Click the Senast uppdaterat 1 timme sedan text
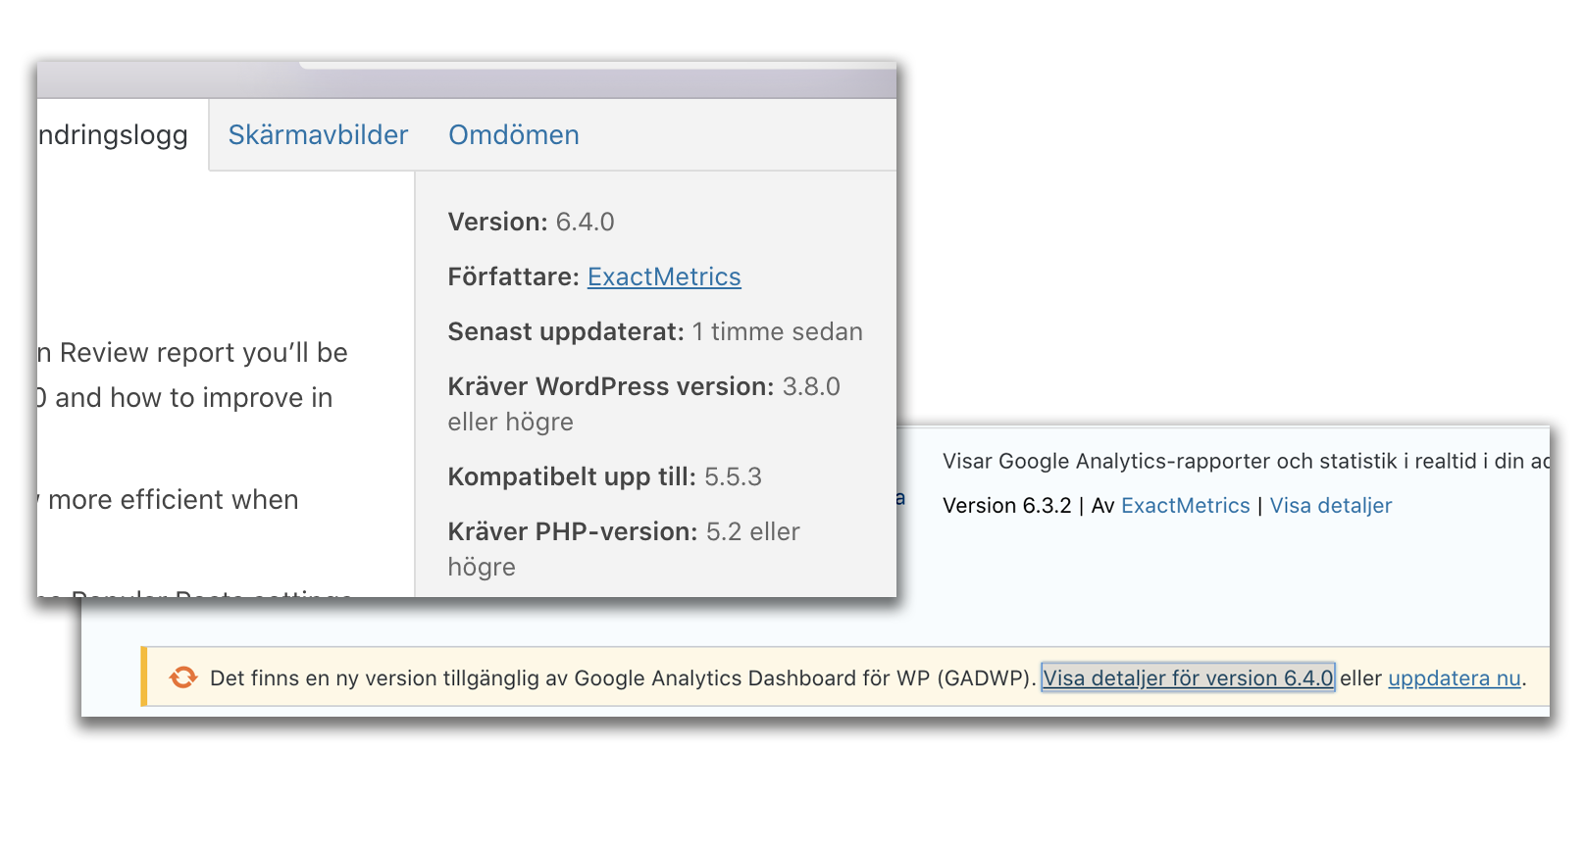 click(x=654, y=332)
